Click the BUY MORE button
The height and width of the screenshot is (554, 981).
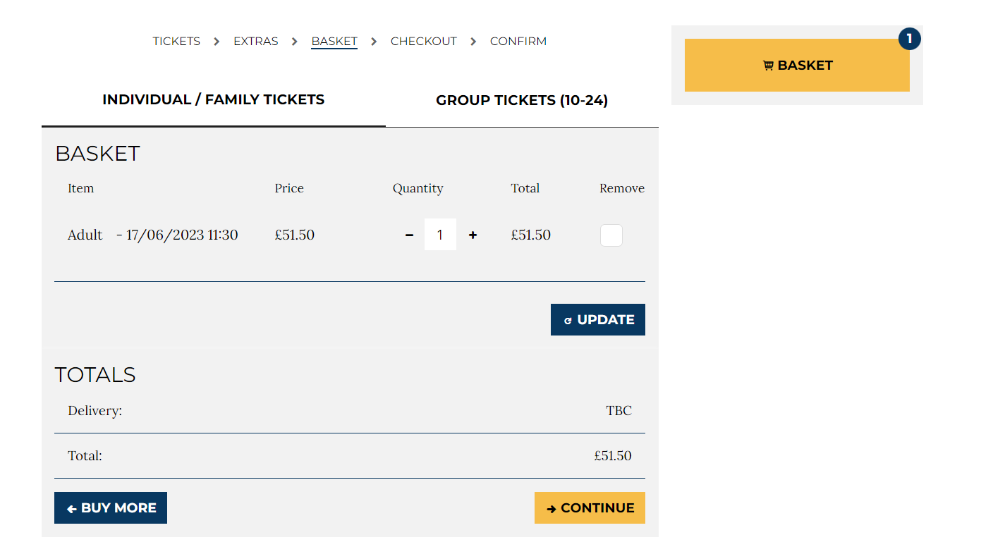tap(111, 508)
